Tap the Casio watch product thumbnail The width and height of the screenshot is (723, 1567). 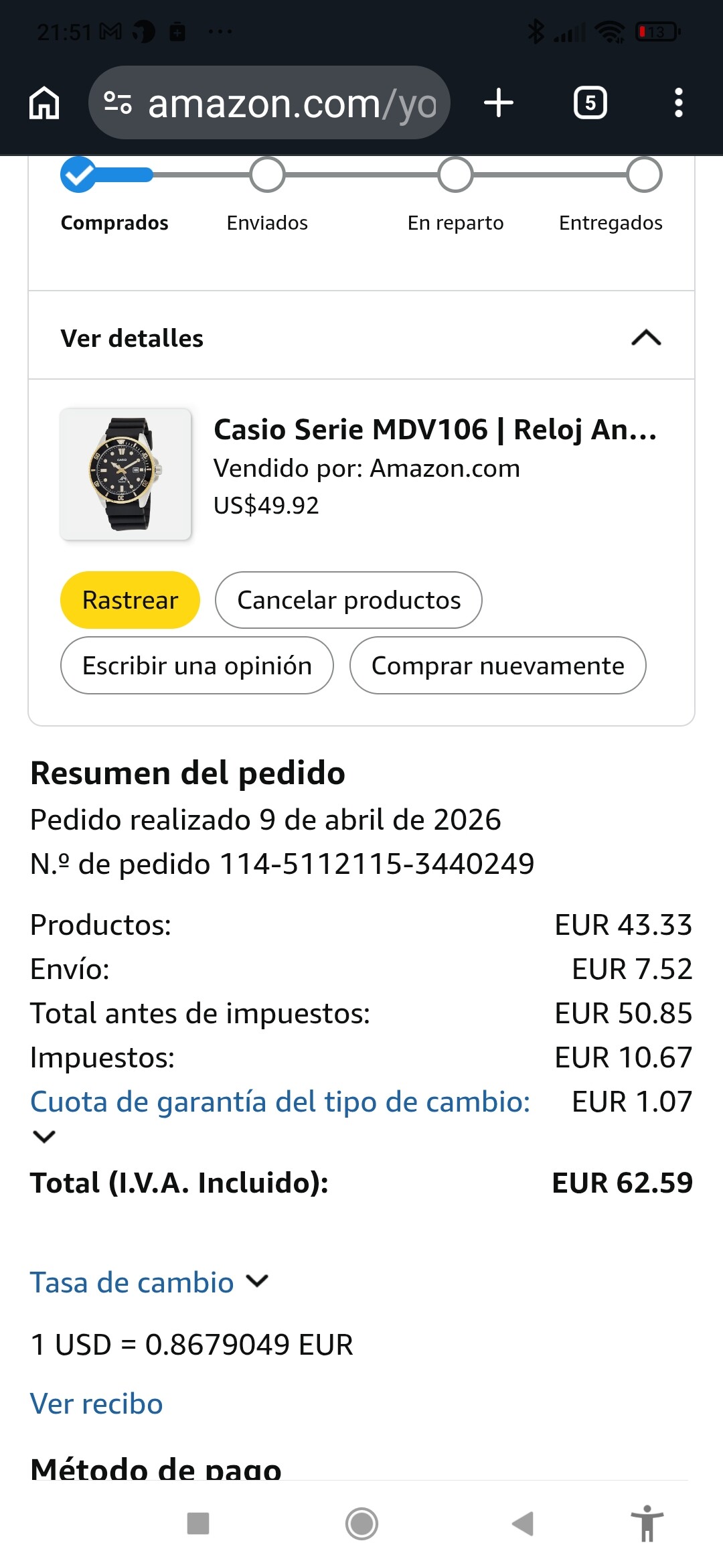coord(126,474)
